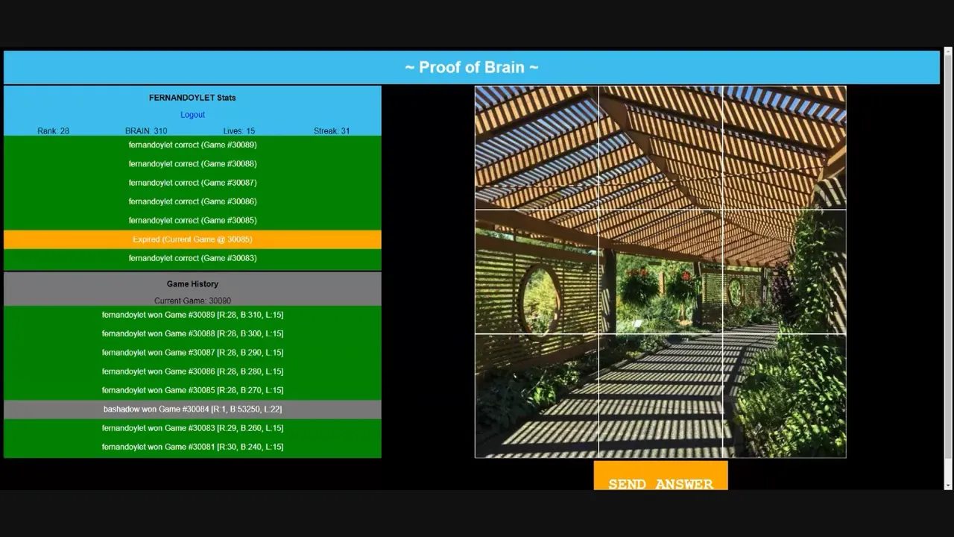Screen dimensions: 954x537
Task: Select the top-center pergola roof tile
Action: tap(660, 148)
